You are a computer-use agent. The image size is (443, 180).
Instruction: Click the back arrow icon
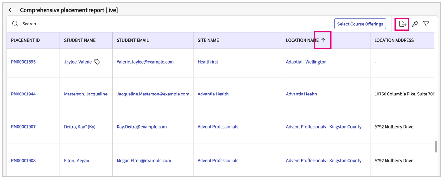(12, 10)
